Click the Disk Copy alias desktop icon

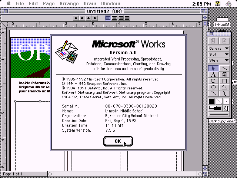222,121
